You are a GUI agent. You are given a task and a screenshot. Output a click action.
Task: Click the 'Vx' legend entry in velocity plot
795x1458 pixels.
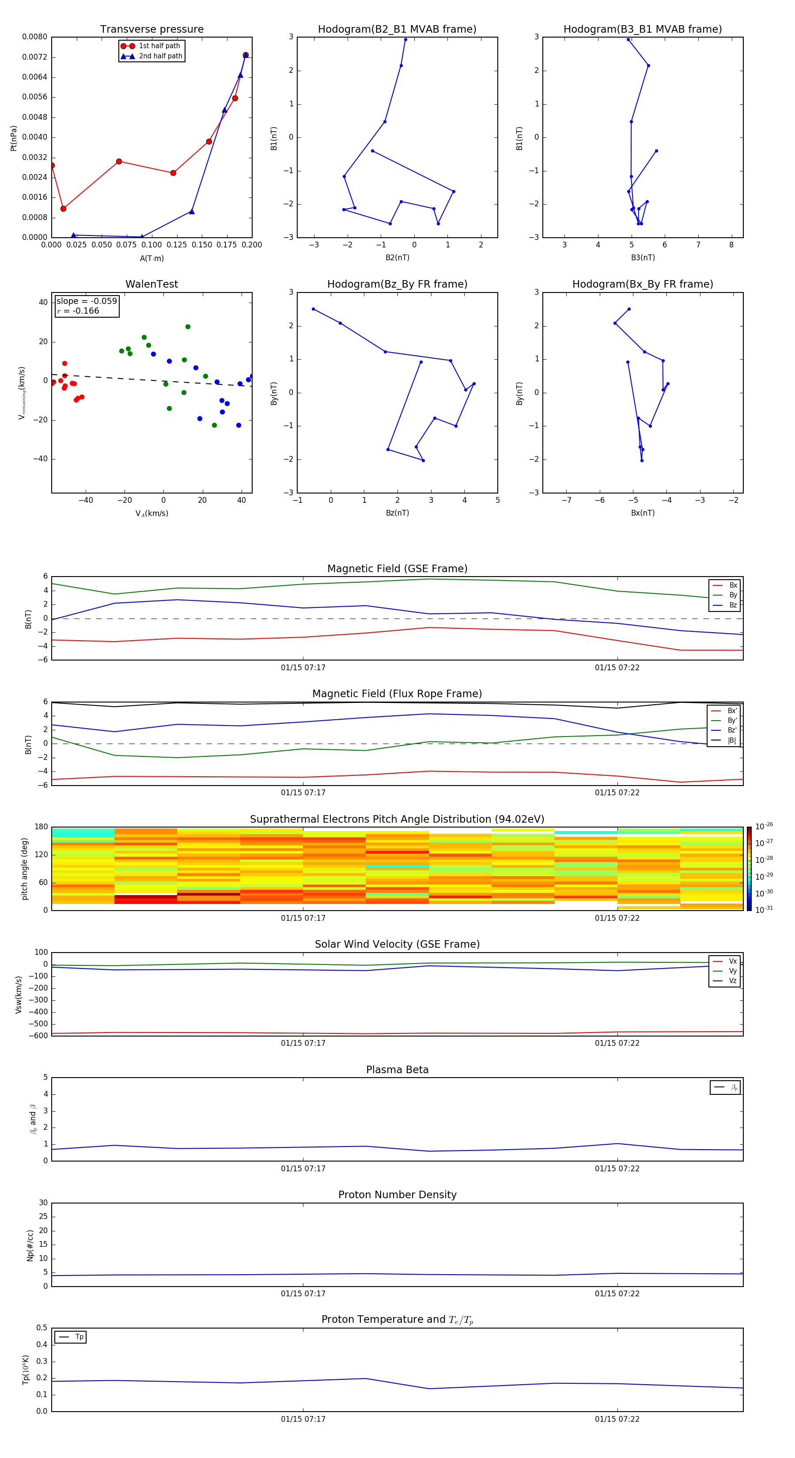click(x=725, y=961)
